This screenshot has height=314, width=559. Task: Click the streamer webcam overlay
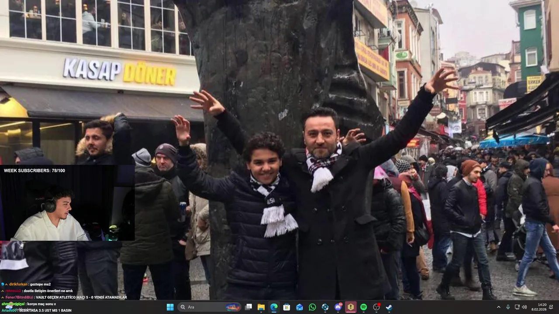click(67, 203)
